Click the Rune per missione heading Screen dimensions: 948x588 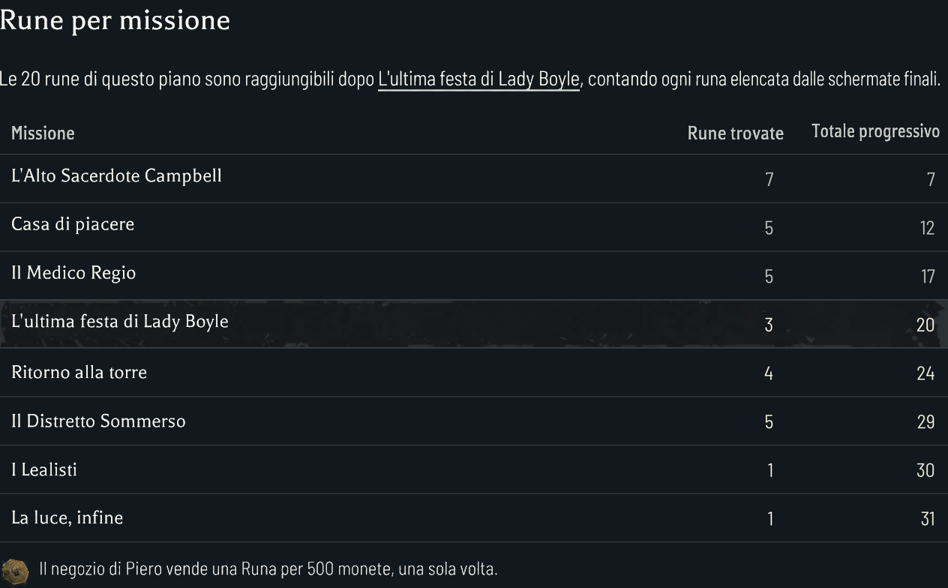click(x=115, y=20)
